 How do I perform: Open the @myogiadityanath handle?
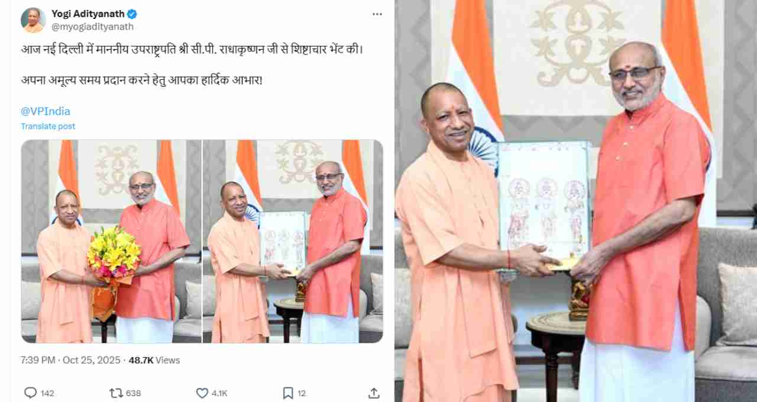click(92, 27)
